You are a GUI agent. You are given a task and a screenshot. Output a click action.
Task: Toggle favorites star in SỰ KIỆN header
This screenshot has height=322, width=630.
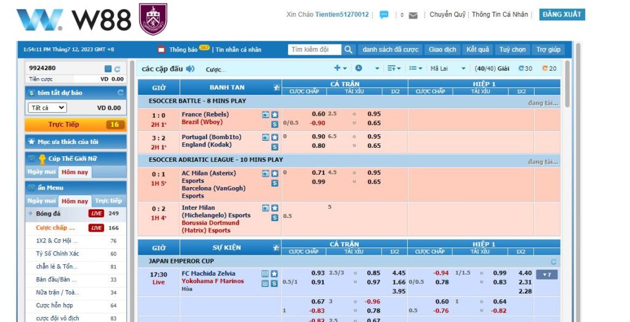pos(276,248)
